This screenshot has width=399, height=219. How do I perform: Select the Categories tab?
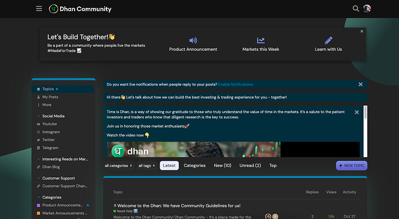(195, 166)
